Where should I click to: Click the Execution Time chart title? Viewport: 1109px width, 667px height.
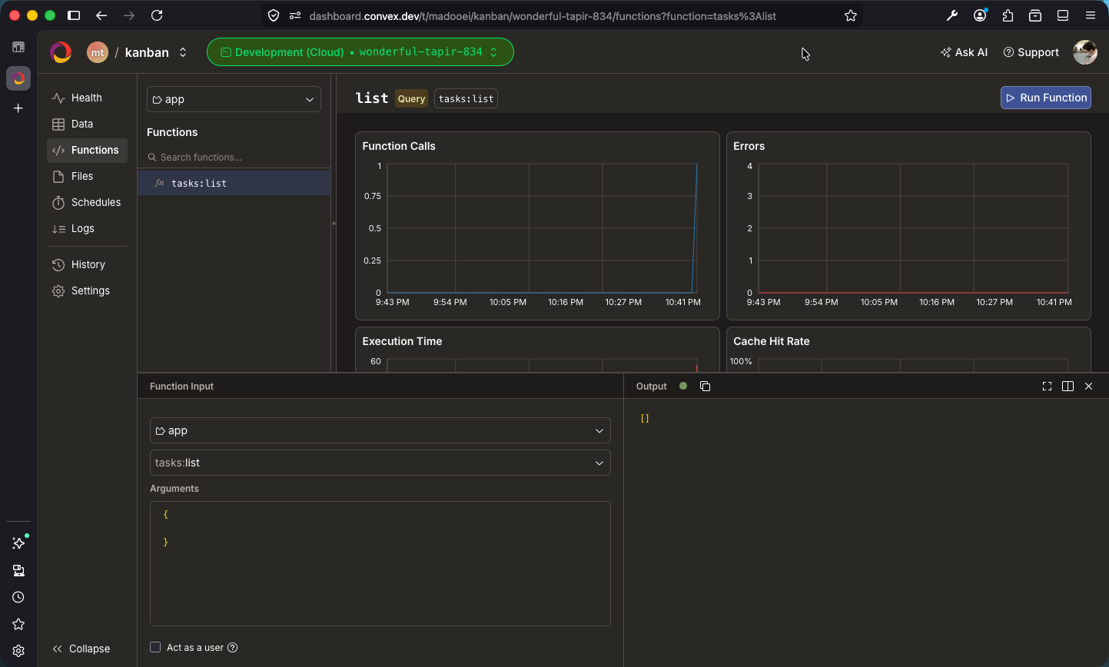tap(402, 341)
